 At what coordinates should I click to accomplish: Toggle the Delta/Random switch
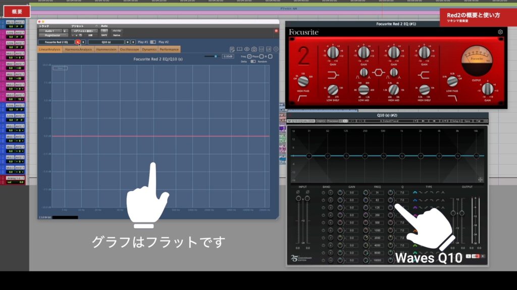coord(253,61)
